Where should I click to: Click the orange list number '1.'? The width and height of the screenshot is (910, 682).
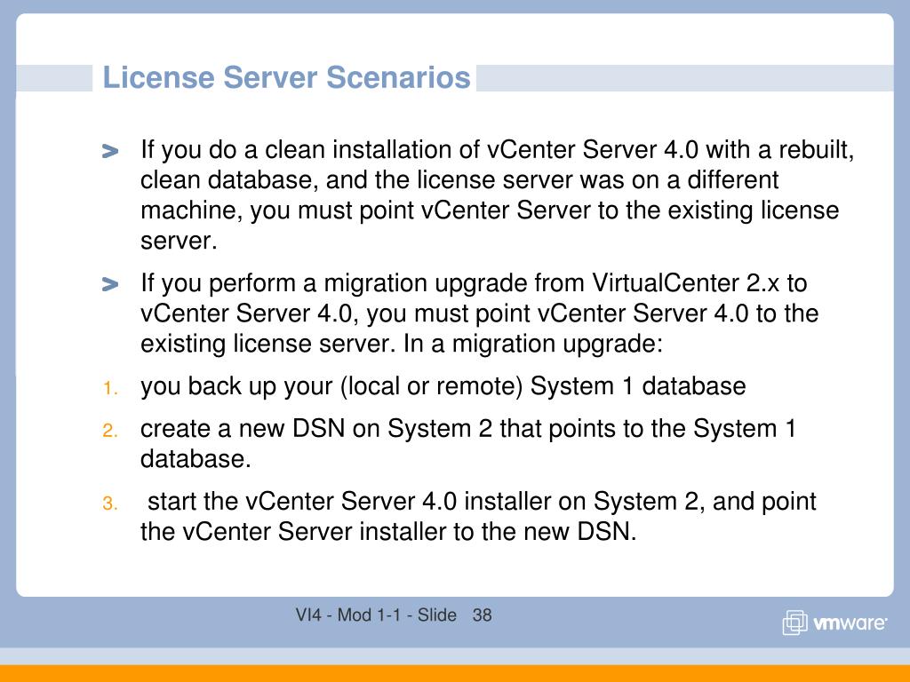[110, 388]
